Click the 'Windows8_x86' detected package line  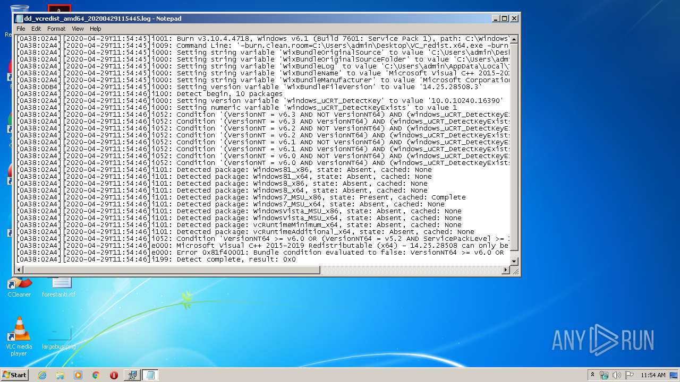click(222, 184)
